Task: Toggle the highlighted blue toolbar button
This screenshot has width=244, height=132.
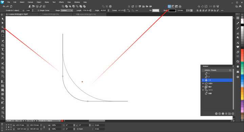Action: click(x=169, y=6)
